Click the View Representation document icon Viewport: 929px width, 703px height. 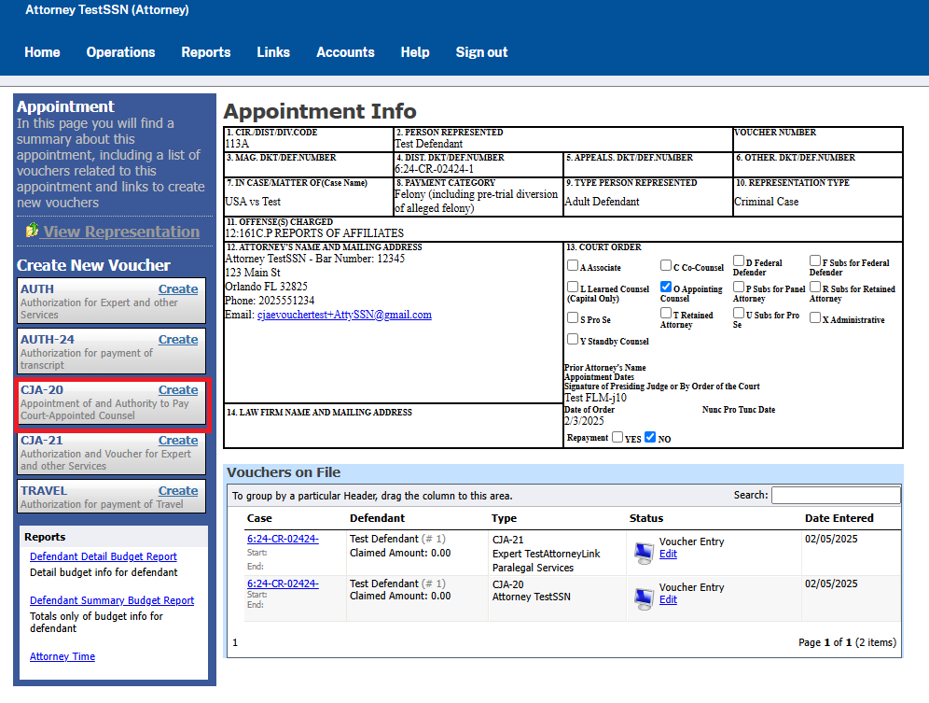point(32,231)
